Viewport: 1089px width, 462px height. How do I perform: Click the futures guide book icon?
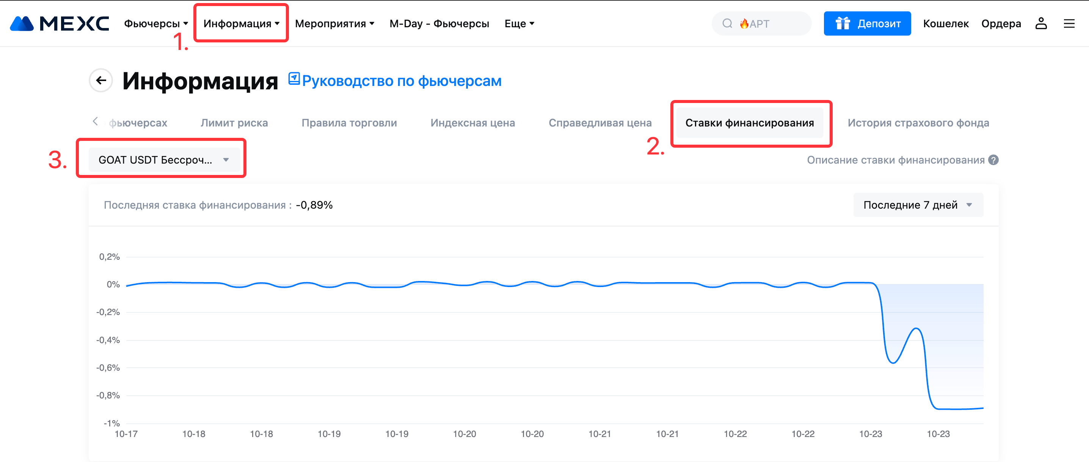click(294, 79)
